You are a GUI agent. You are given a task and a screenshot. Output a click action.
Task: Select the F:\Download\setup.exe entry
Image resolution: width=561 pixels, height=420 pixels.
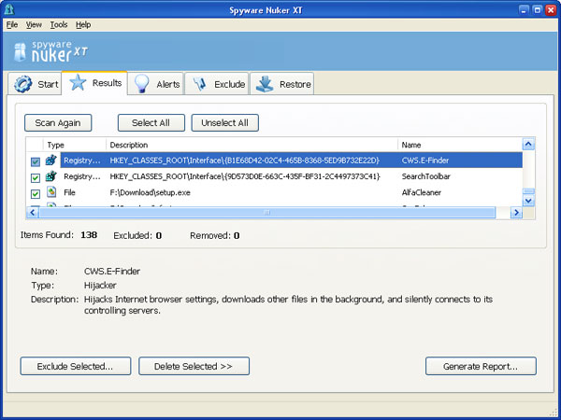pyautogui.click(x=150, y=192)
